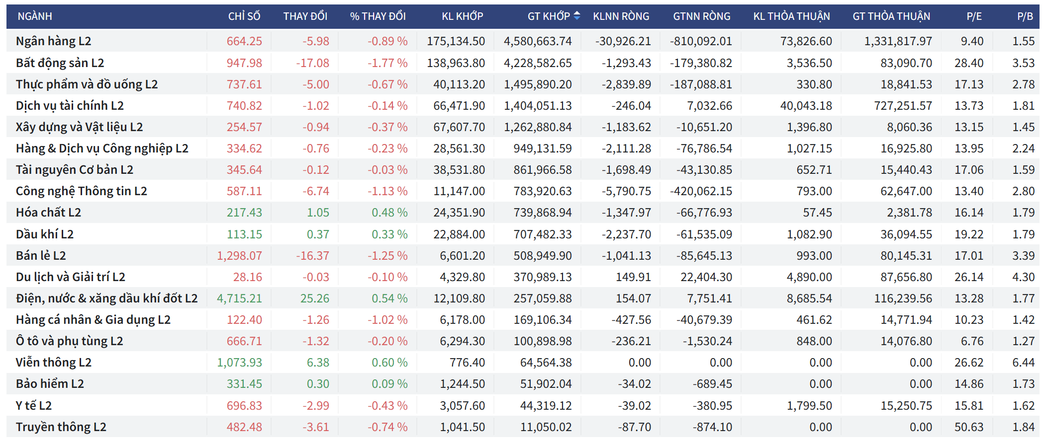The height and width of the screenshot is (443, 1045).
Task: Select the Bất động sản L2 sector
Action: 60,63
